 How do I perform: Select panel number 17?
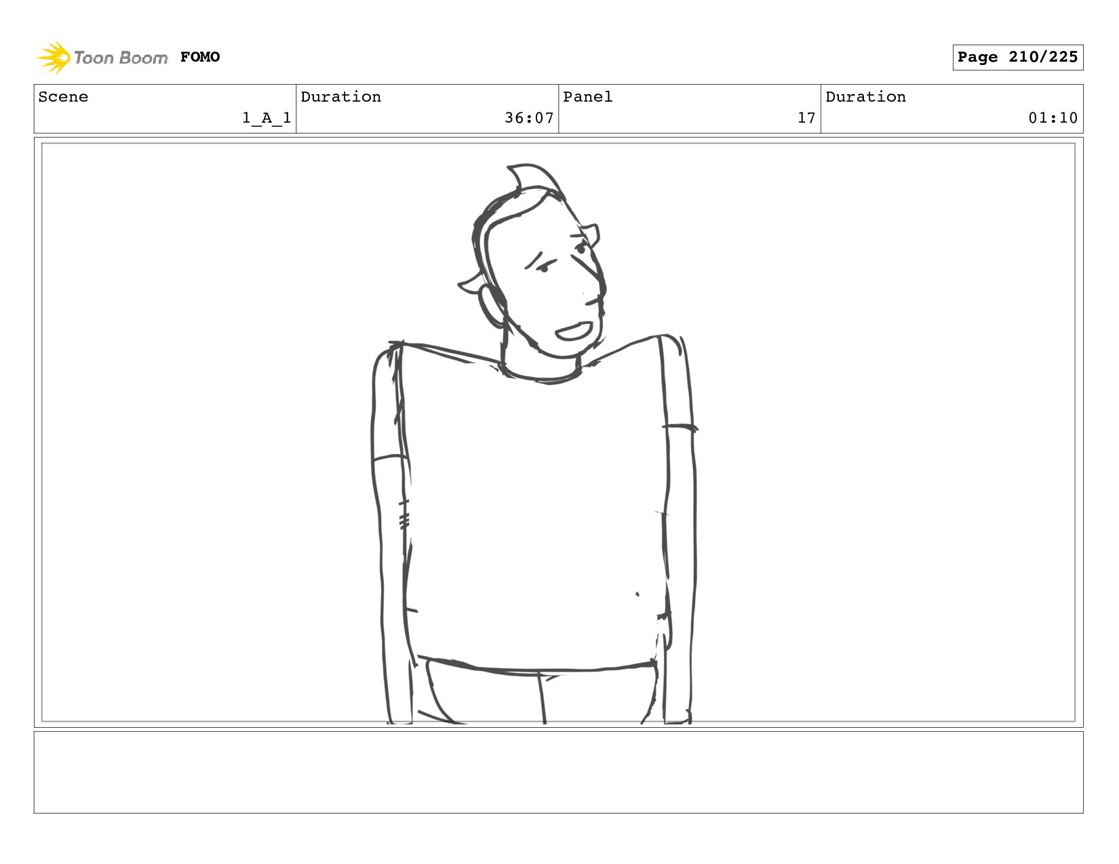coord(806,118)
